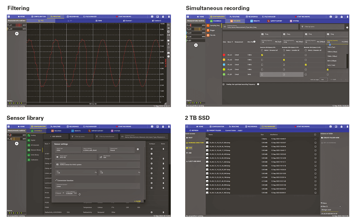
Task: Open Items per page dropdown in recording window
Action: [x=323, y=79]
